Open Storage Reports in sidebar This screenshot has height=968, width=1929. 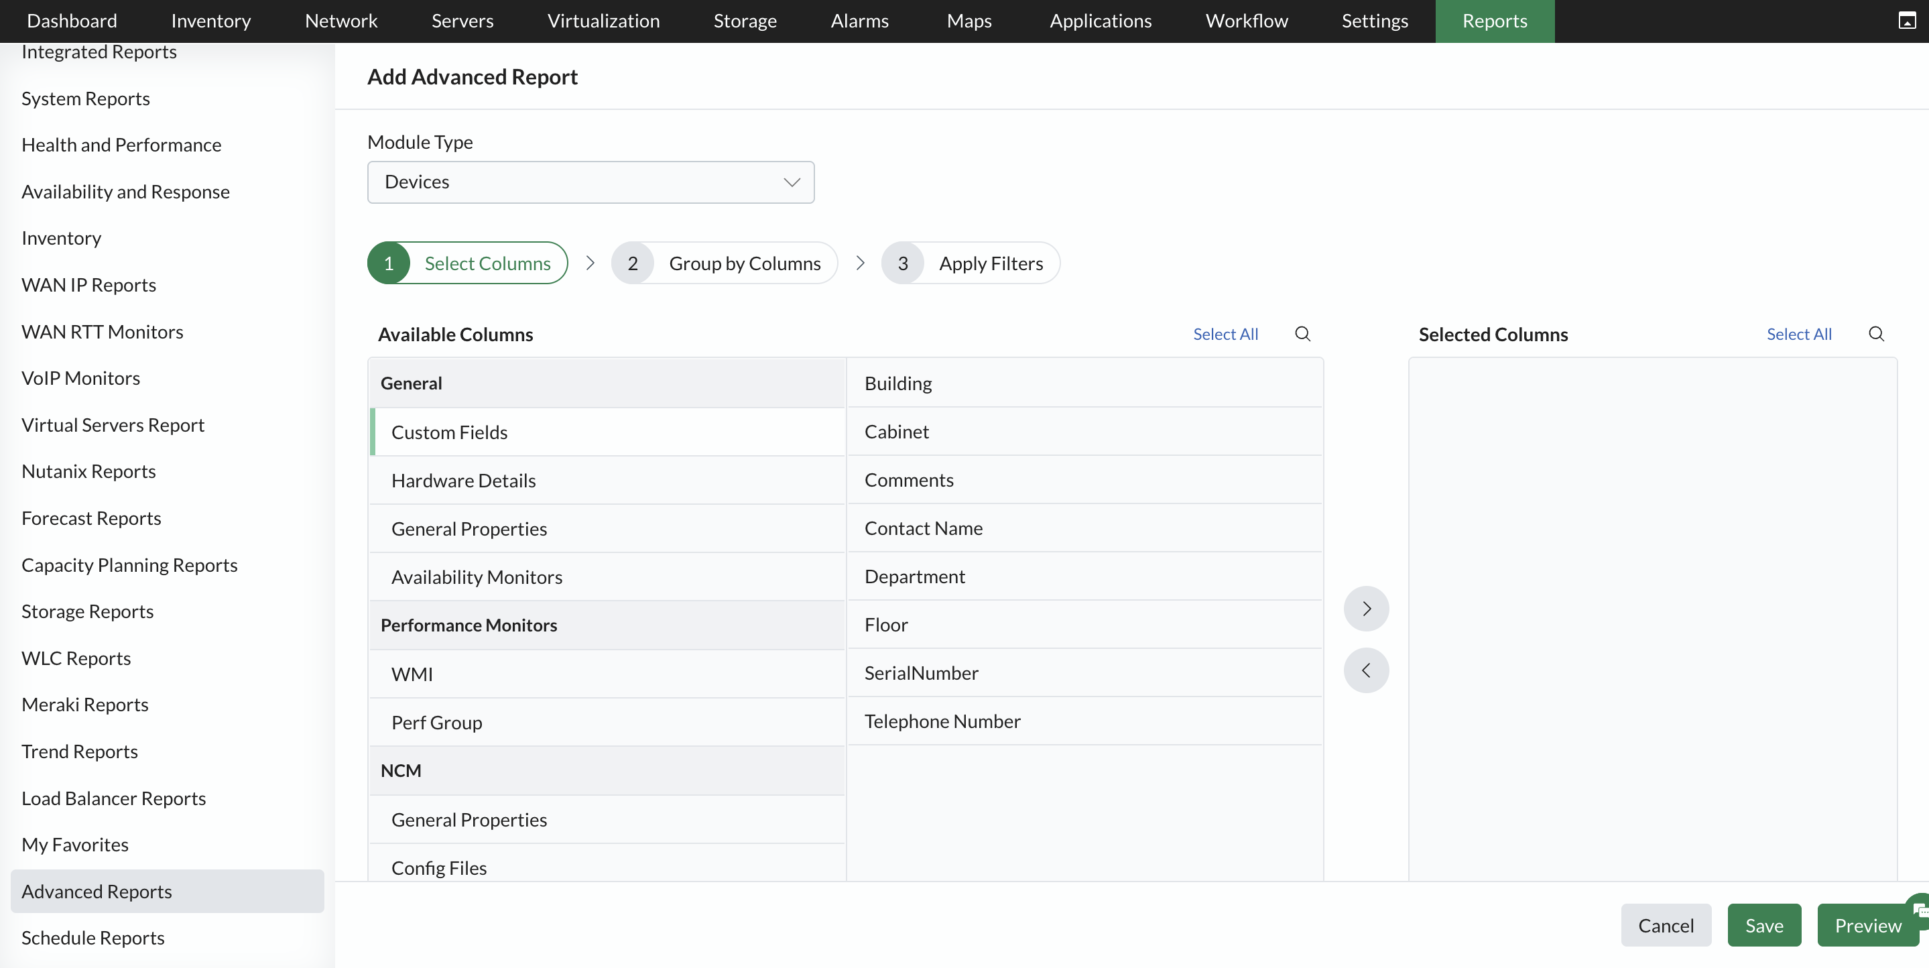click(x=88, y=612)
